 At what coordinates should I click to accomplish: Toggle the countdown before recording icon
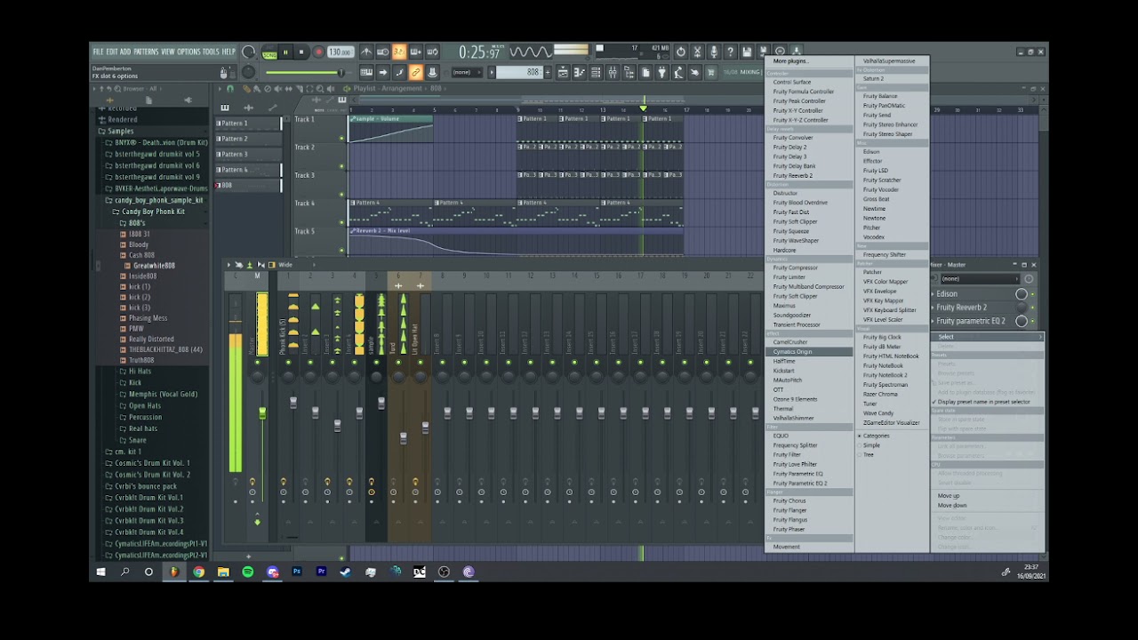[x=399, y=52]
